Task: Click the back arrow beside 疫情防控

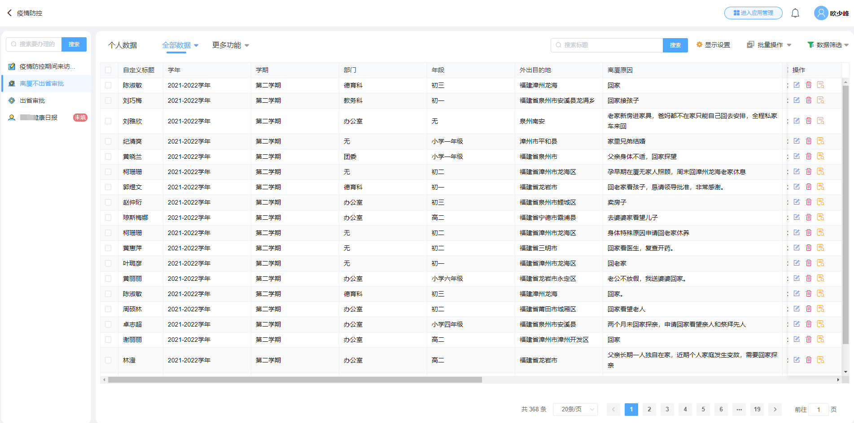Action: [x=9, y=13]
